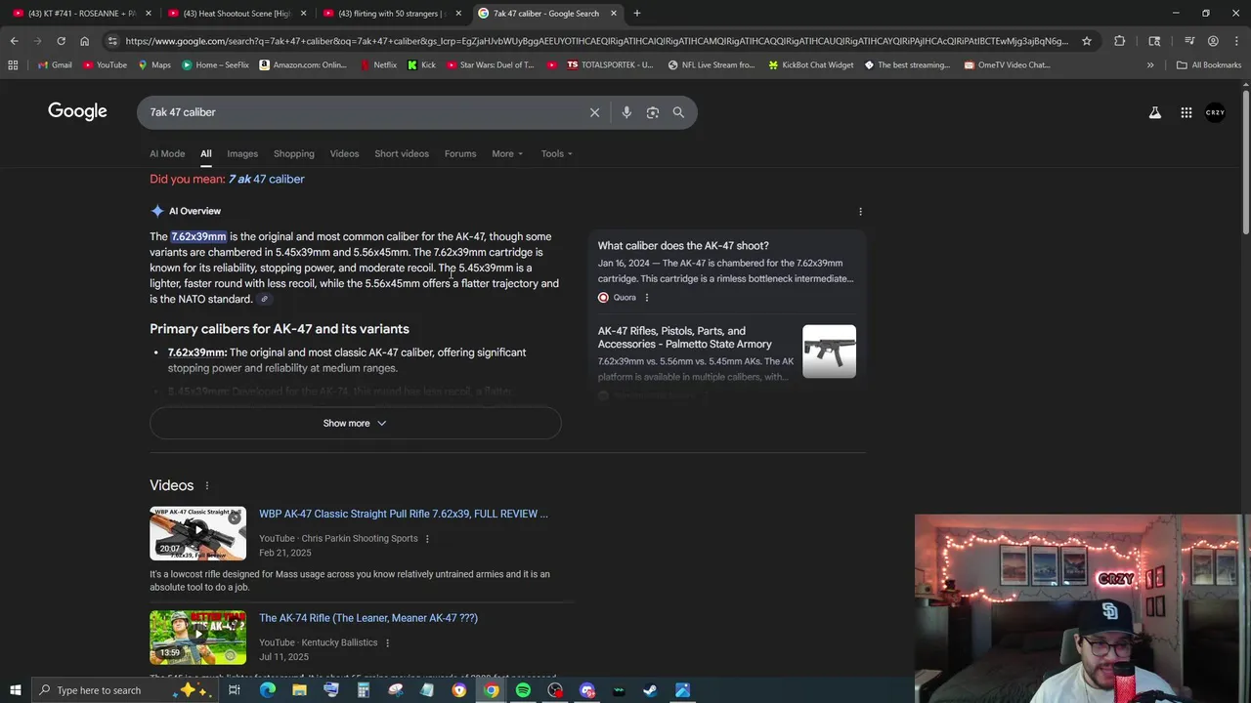Play the AK-74 Kentucky Ballistics thumbnail
This screenshot has width=1251, height=703.
tap(197, 638)
